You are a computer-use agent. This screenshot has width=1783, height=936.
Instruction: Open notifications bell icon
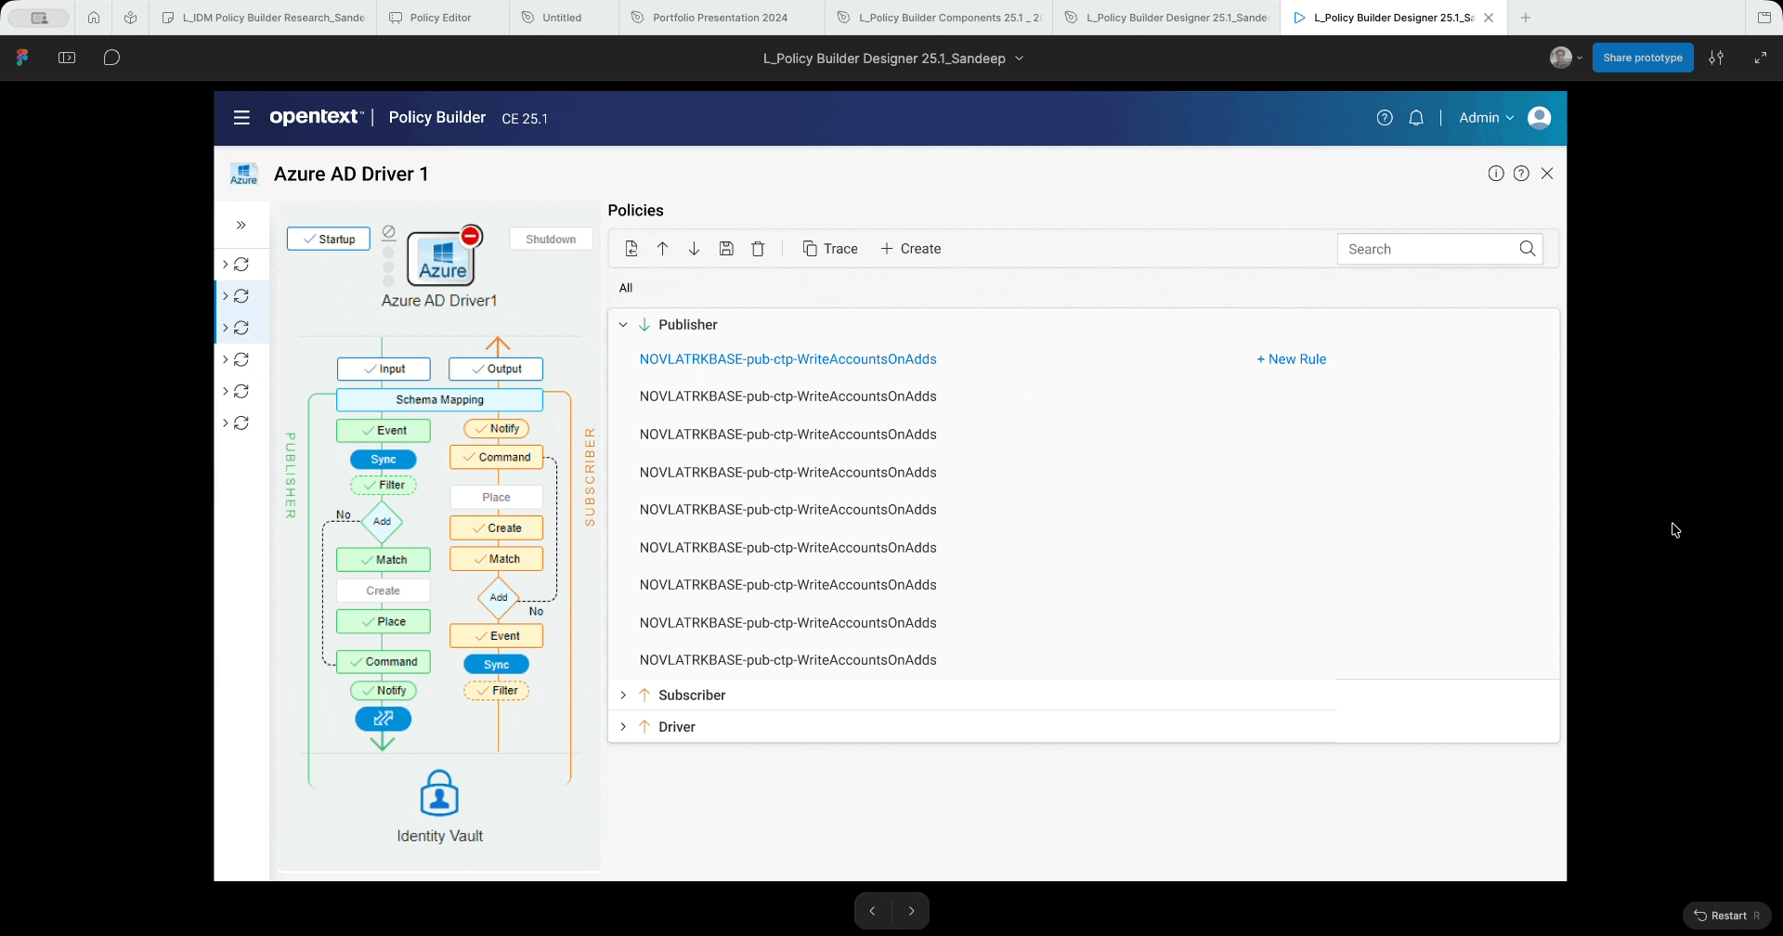point(1416,118)
